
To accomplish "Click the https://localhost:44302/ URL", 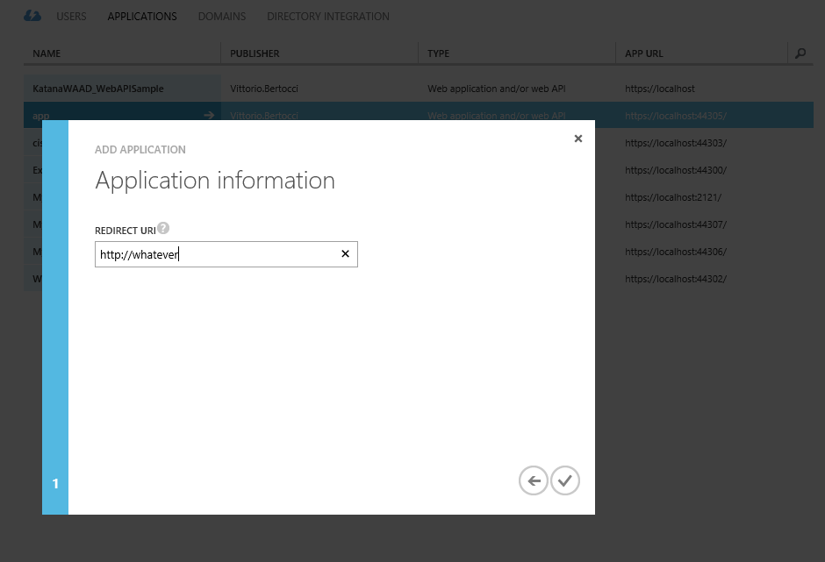I will (676, 279).
